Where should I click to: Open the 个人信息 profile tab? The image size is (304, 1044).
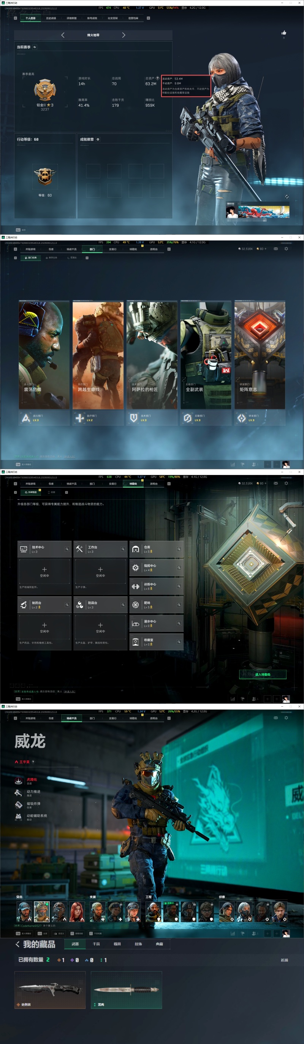click(30, 18)
